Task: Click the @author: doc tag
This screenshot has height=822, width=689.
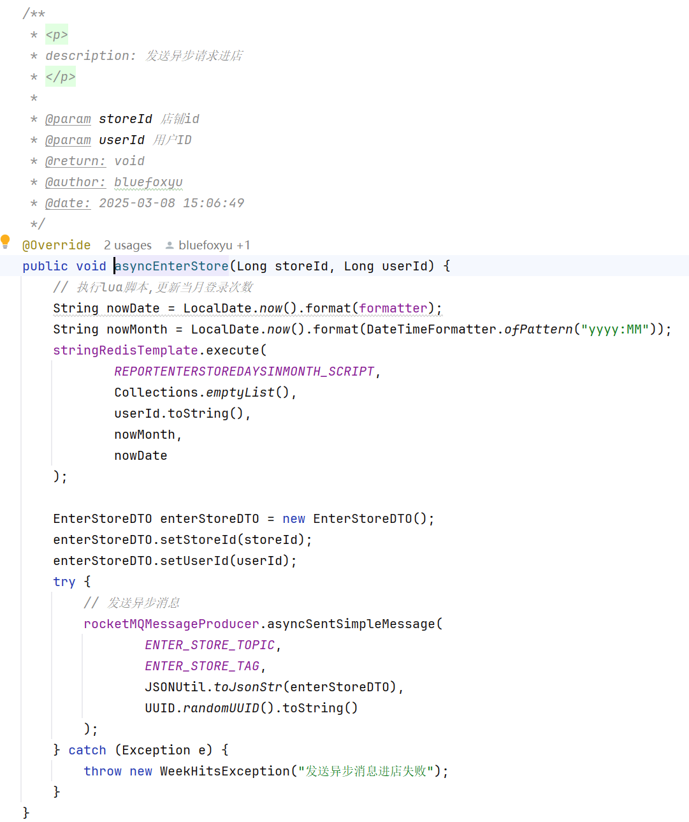Action: [x=75, y=182]
